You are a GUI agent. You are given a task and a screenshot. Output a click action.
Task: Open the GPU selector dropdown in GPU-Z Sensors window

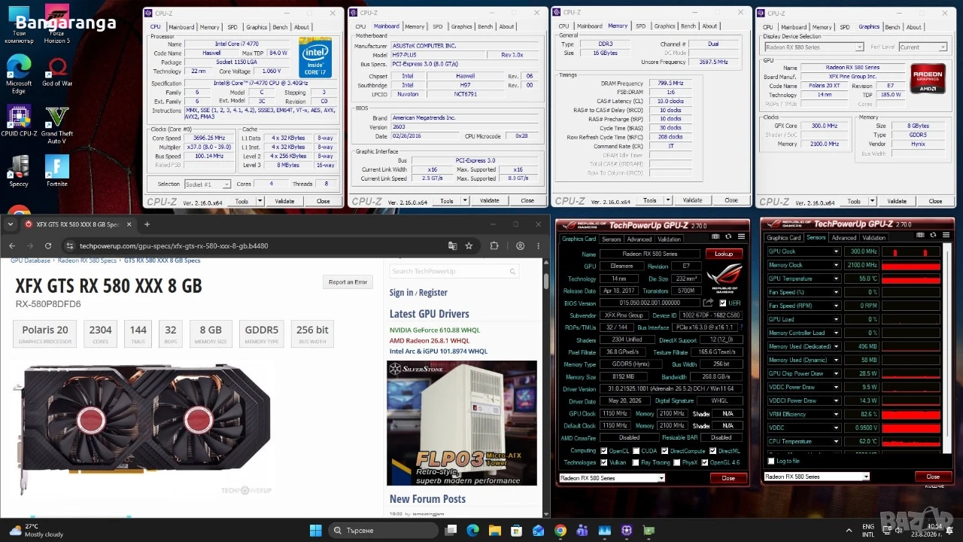pos(817,477)
